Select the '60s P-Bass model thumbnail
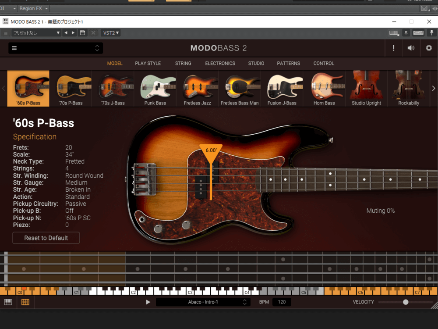 [28, 89]
